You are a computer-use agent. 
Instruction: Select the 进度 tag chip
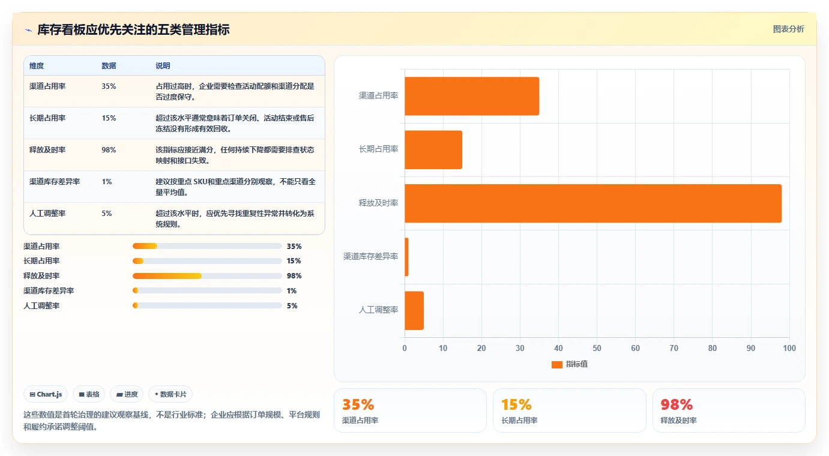point(127,394)
